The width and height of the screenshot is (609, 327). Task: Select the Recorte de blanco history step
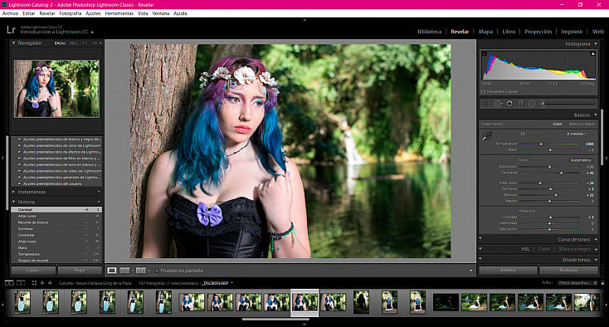pyautogui.click(x=56, y=222)
